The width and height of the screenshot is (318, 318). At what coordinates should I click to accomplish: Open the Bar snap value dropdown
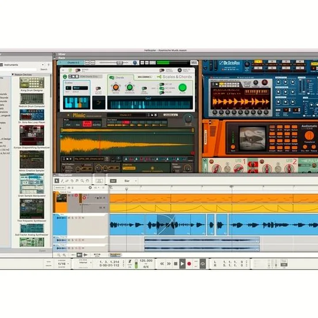[130, 181]
